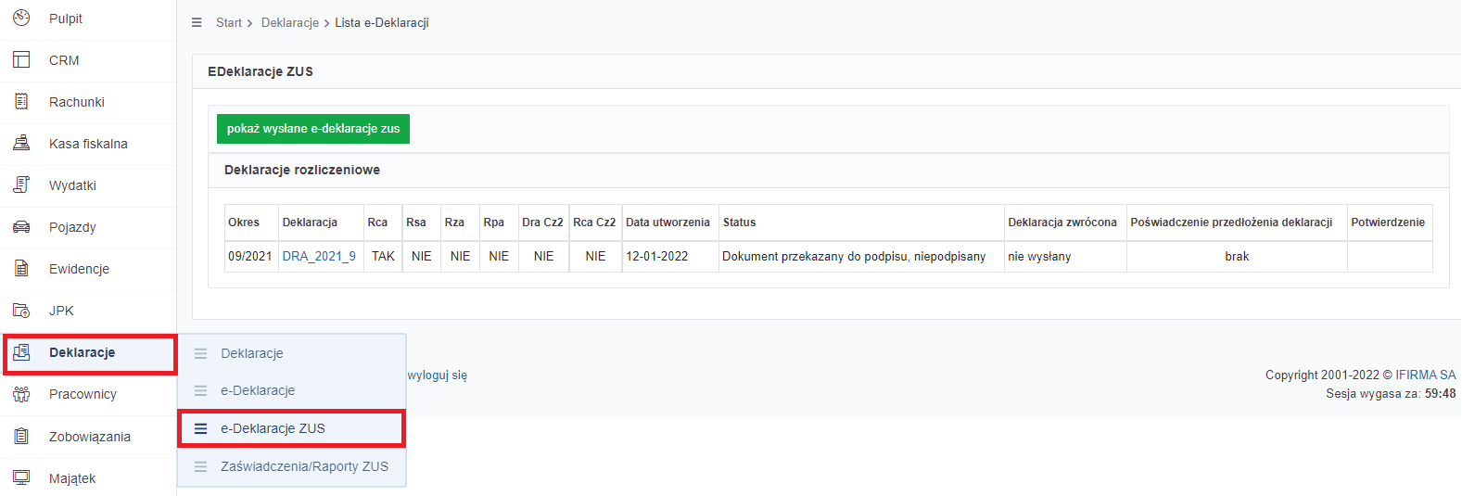Click list icon next to Zaświadczenia/Raporty ZUS
The height and width of the screenshot is (496, 1462).
tap(200, 466)
